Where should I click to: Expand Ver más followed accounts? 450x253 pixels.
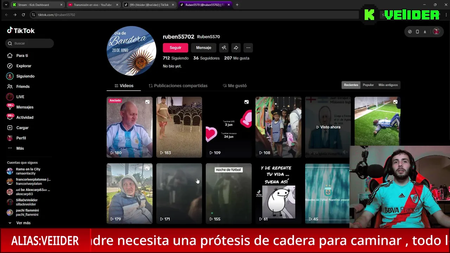(23, 223)
